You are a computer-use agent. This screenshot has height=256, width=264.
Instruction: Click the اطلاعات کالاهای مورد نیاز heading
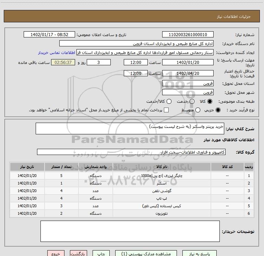click(x=229, y=140)
